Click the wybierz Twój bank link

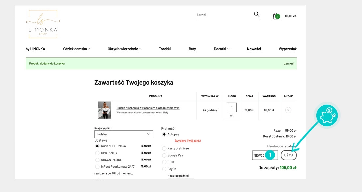pyautogui.click(x=188, y=141)
